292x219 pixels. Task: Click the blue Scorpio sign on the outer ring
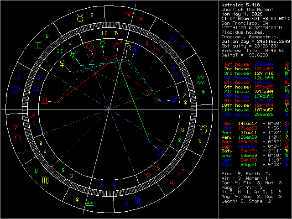tap(139, 201)
